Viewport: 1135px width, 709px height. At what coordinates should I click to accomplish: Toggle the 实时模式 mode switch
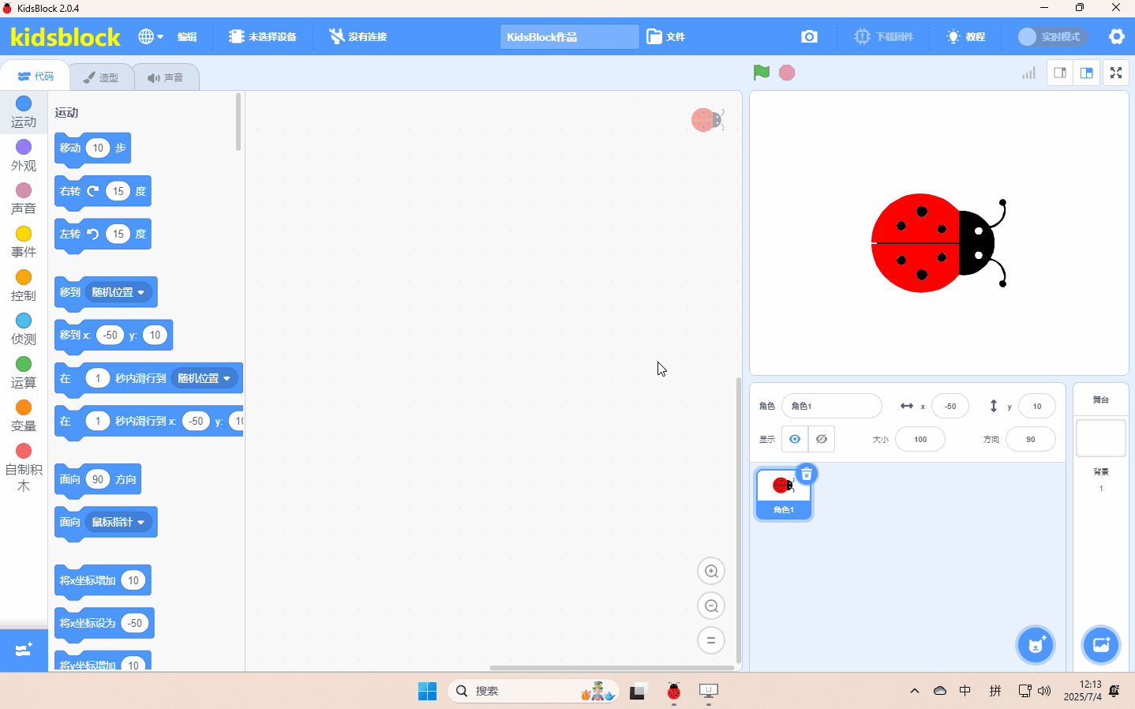coord(1051,37)
